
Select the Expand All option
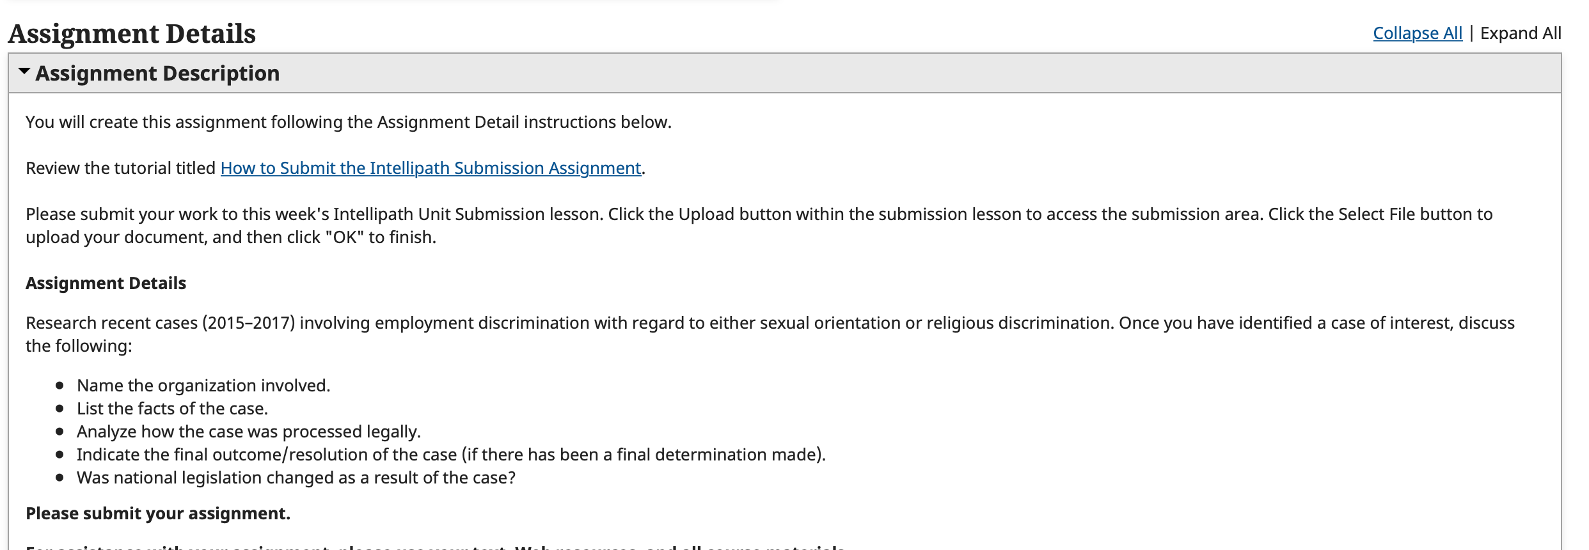tap(1521, 33)
